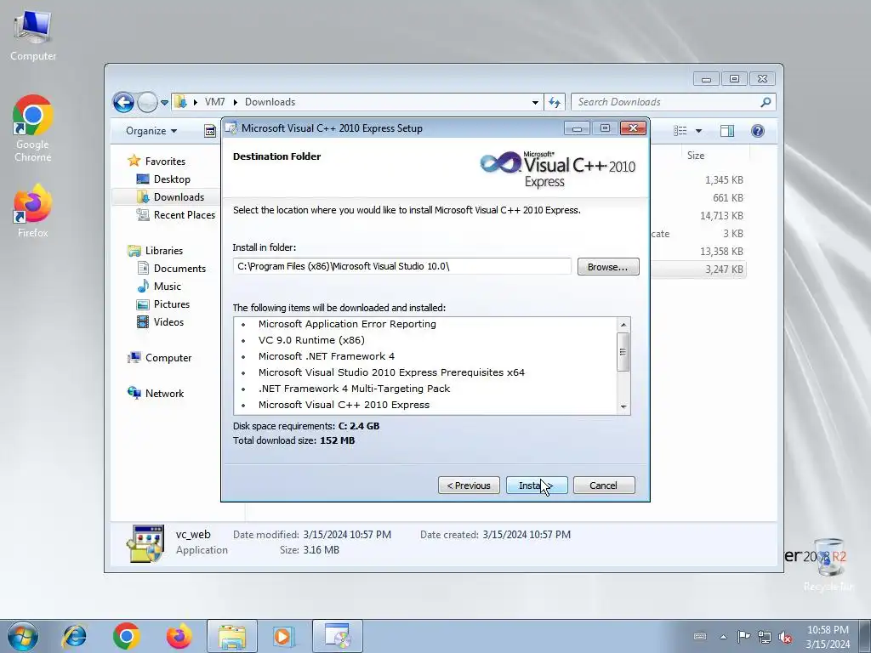Expand the address bar history dropdown
871x653 pixels.
click(x=535, y=102)
